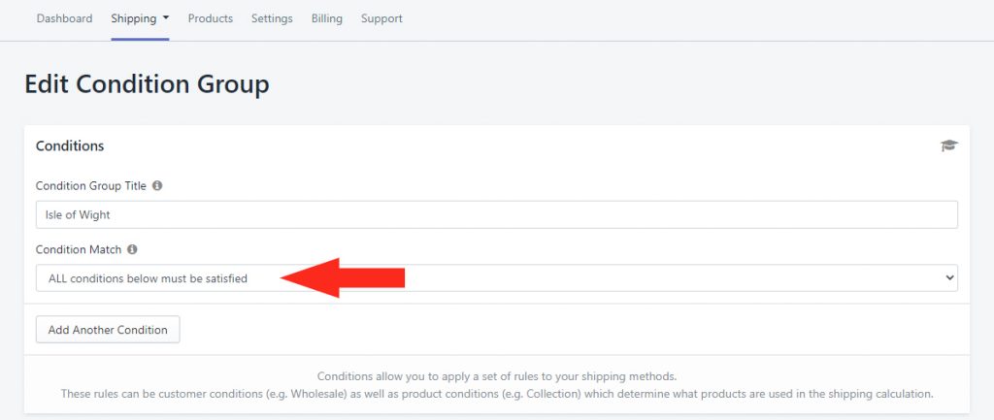Click the Conditions panel heading
The image size is (994, 420).
point(70,145)
